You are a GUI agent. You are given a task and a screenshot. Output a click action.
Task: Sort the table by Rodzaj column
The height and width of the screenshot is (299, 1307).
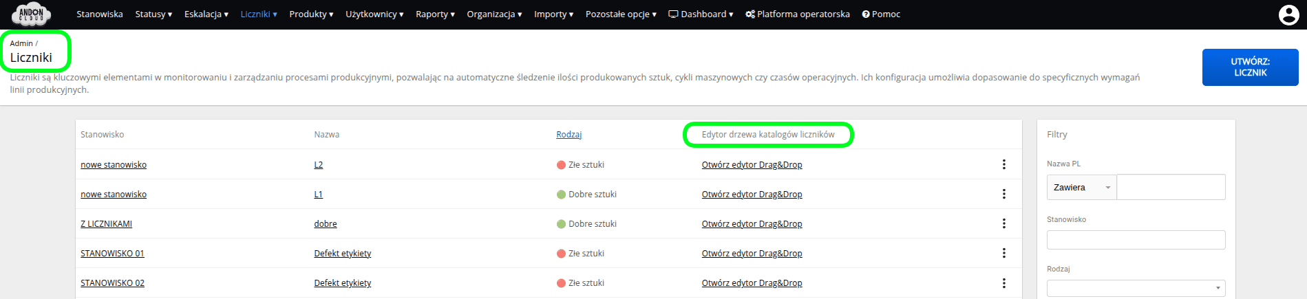[569, 134]
